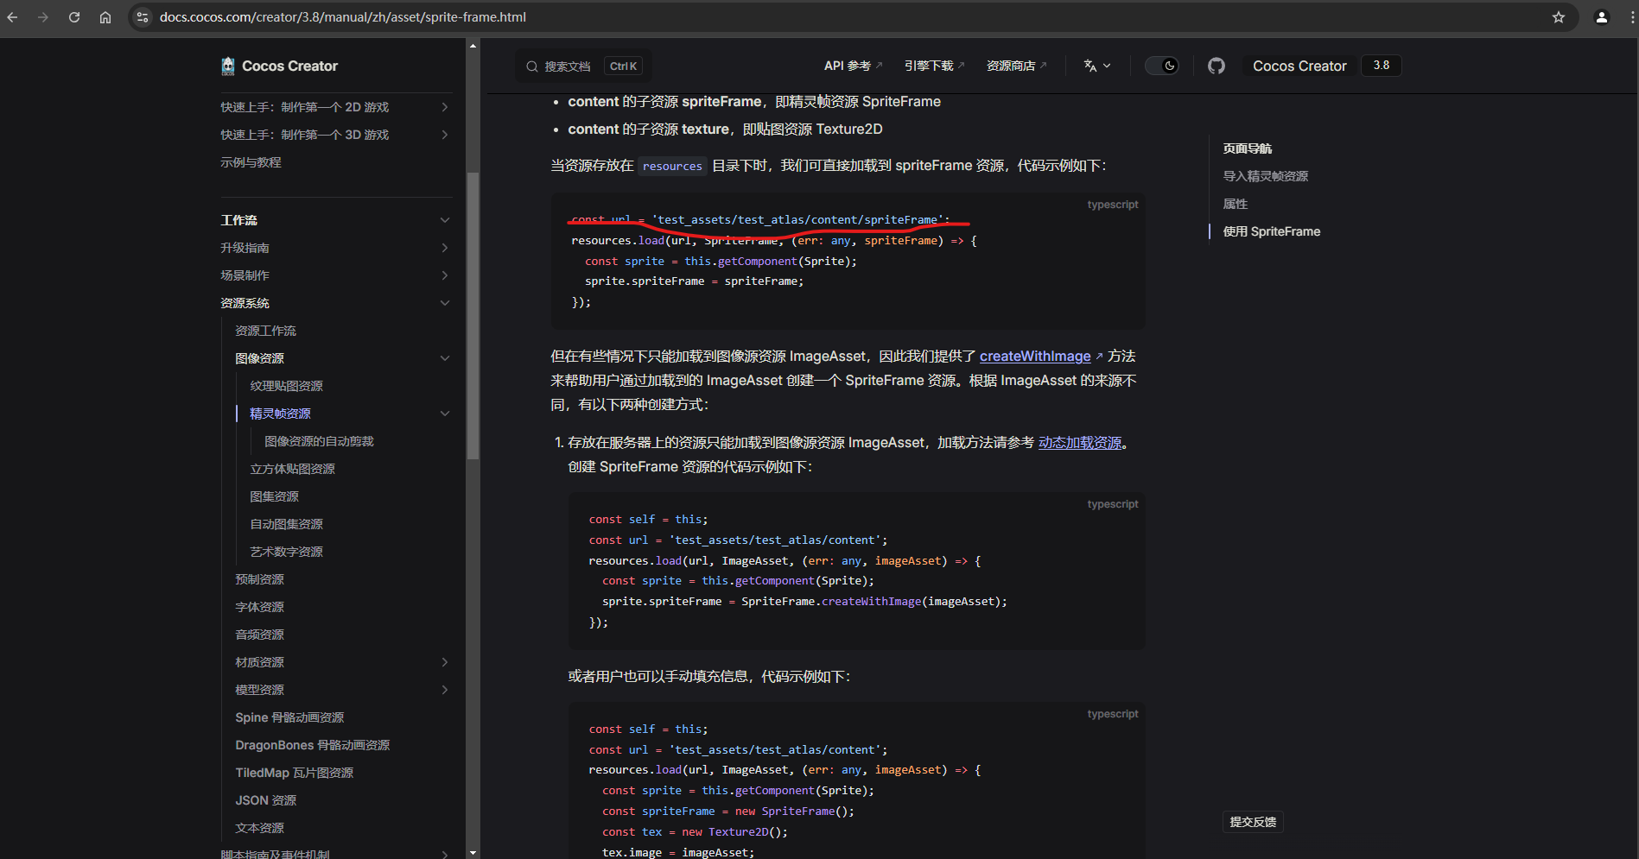Open browser profile account icon
The width and height of the screenshot is (1639, 859).
(x=1601, y=17)
